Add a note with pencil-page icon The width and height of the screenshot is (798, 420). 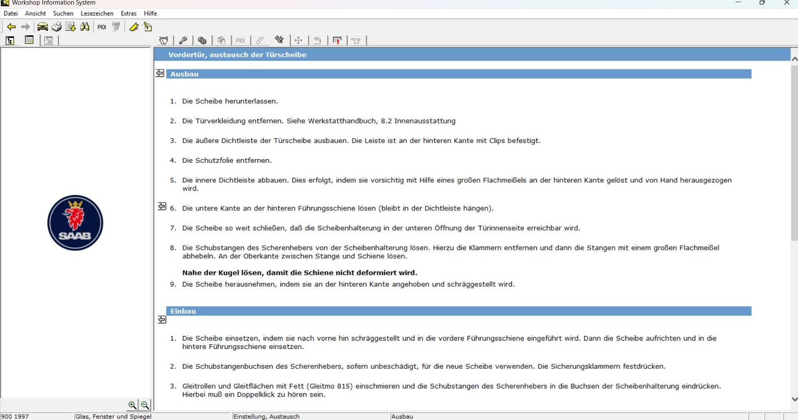(x=148, y=27)
